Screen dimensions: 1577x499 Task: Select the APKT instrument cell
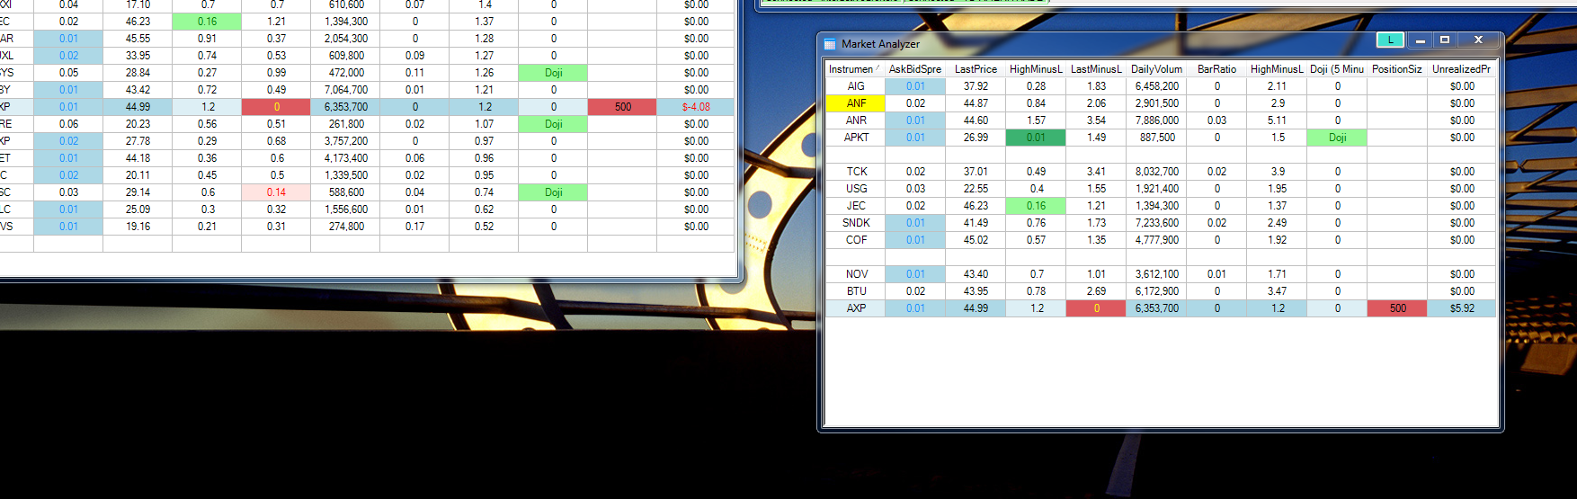(x=856, y=138)
